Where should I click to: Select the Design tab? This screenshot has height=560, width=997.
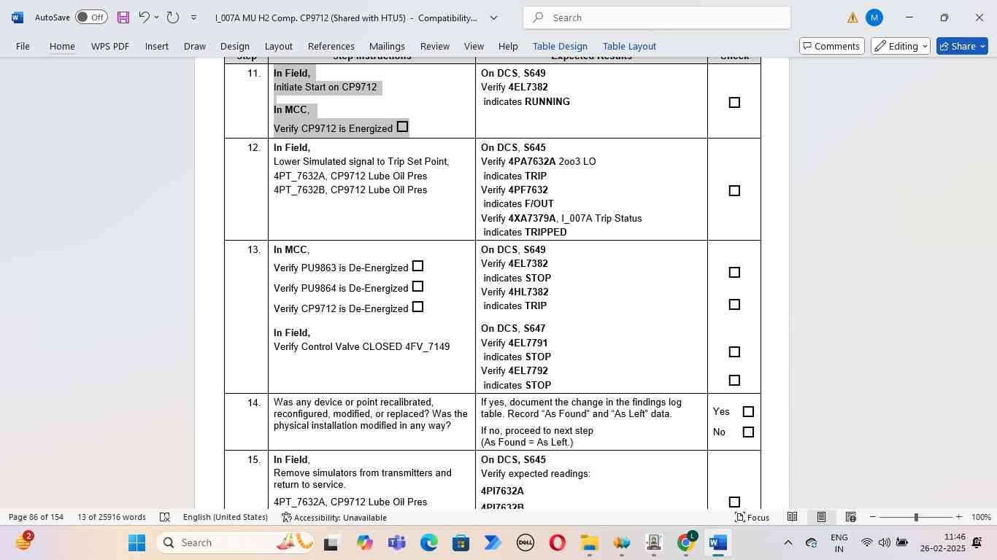235,46
